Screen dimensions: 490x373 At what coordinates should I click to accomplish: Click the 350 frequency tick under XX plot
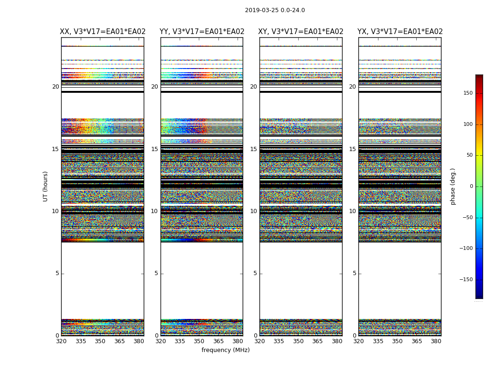click(x=100, y=341)
